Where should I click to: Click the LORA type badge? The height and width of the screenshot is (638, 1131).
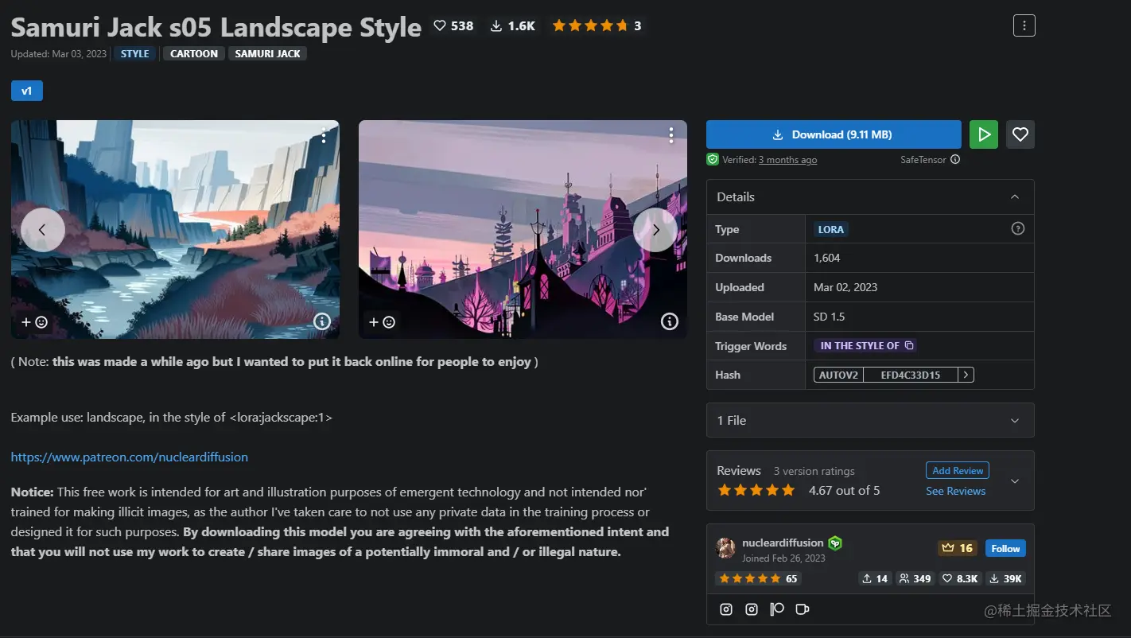[x=831, y=229]
